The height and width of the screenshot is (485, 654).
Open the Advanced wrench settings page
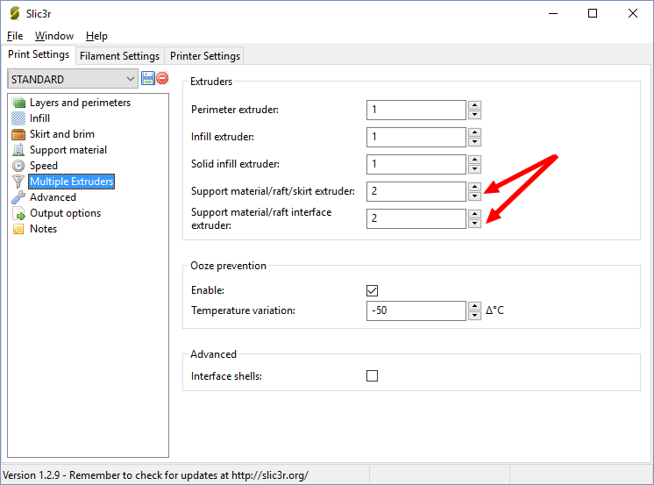pos(53,197)
